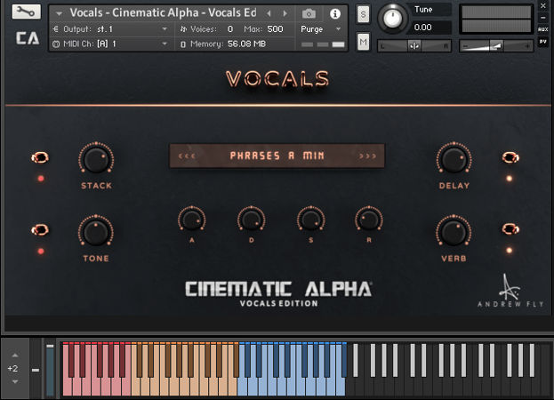This screenshot has width=554, height=400.
Task: Click the AUX button on right edge
Action: tap(542, 28)
